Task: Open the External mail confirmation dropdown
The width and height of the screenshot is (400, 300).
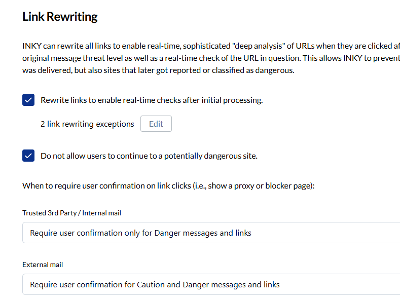Action: [211, 285]
